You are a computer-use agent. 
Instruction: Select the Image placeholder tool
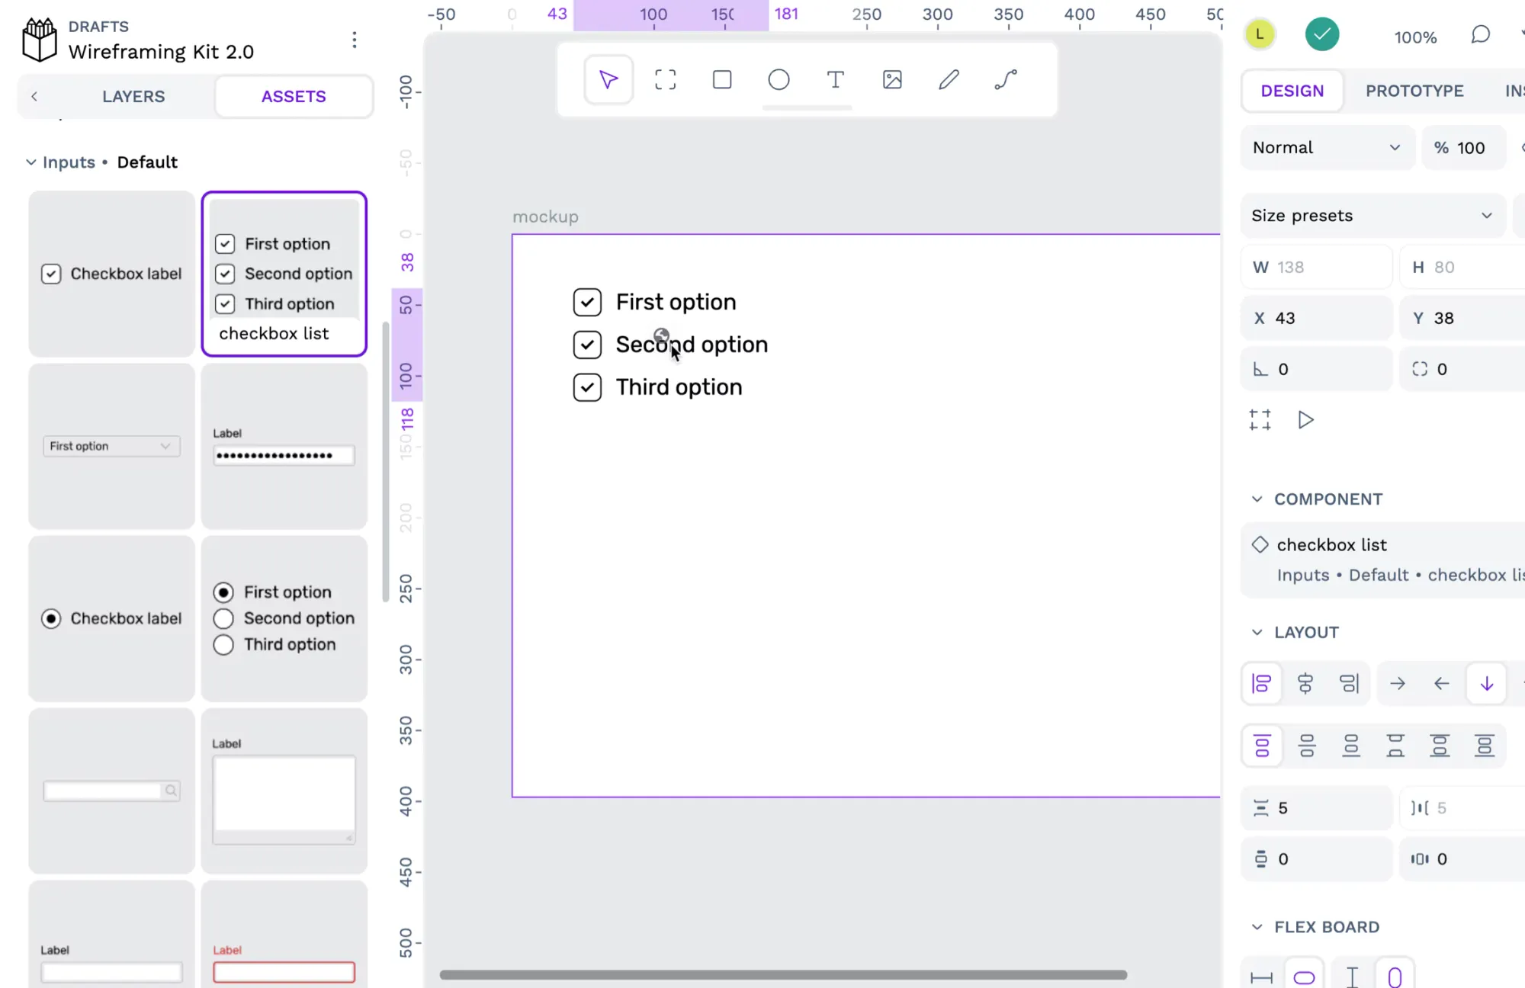pos(893,80)
